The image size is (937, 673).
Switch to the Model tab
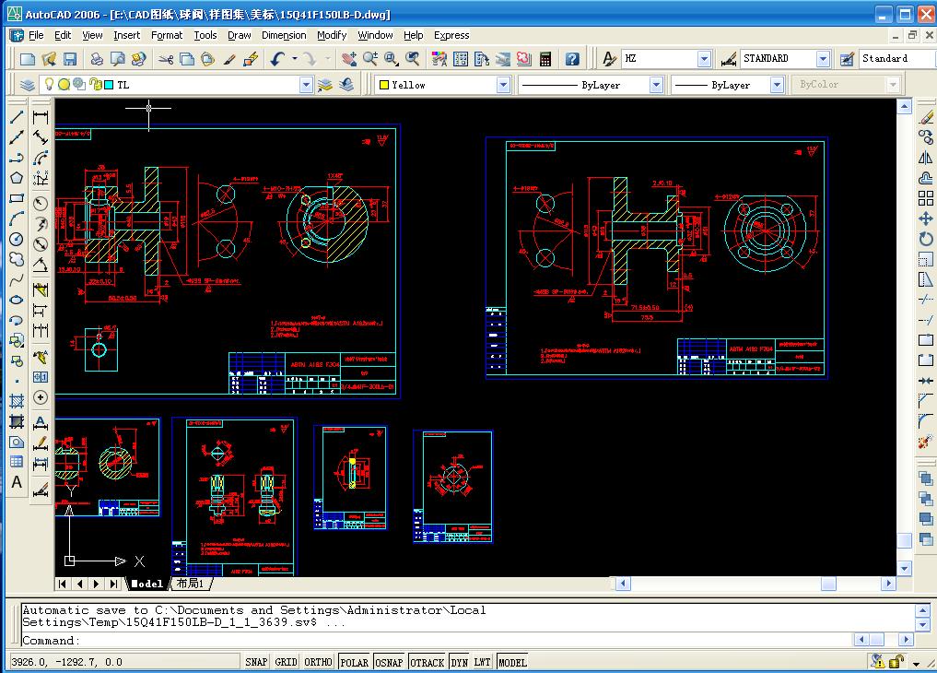[146, 584]
